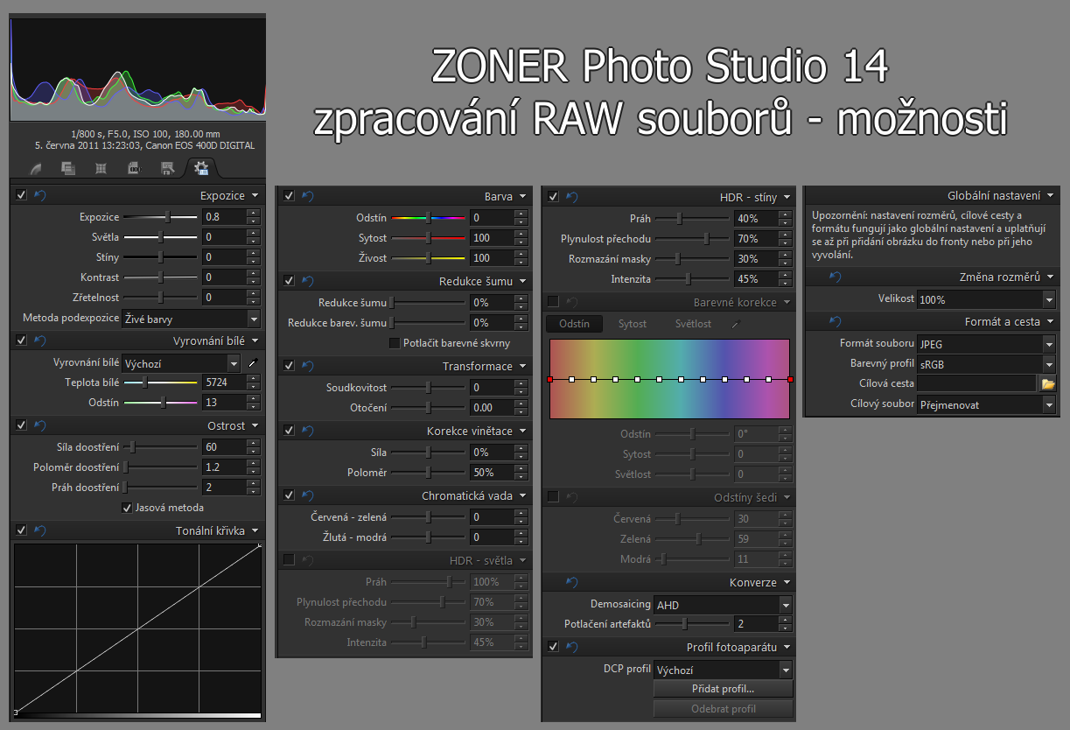1070x730 pixels.
Task: Reset the Expozice section with its undo arrow
Action: pyautogui.click(x=39, y=195)
